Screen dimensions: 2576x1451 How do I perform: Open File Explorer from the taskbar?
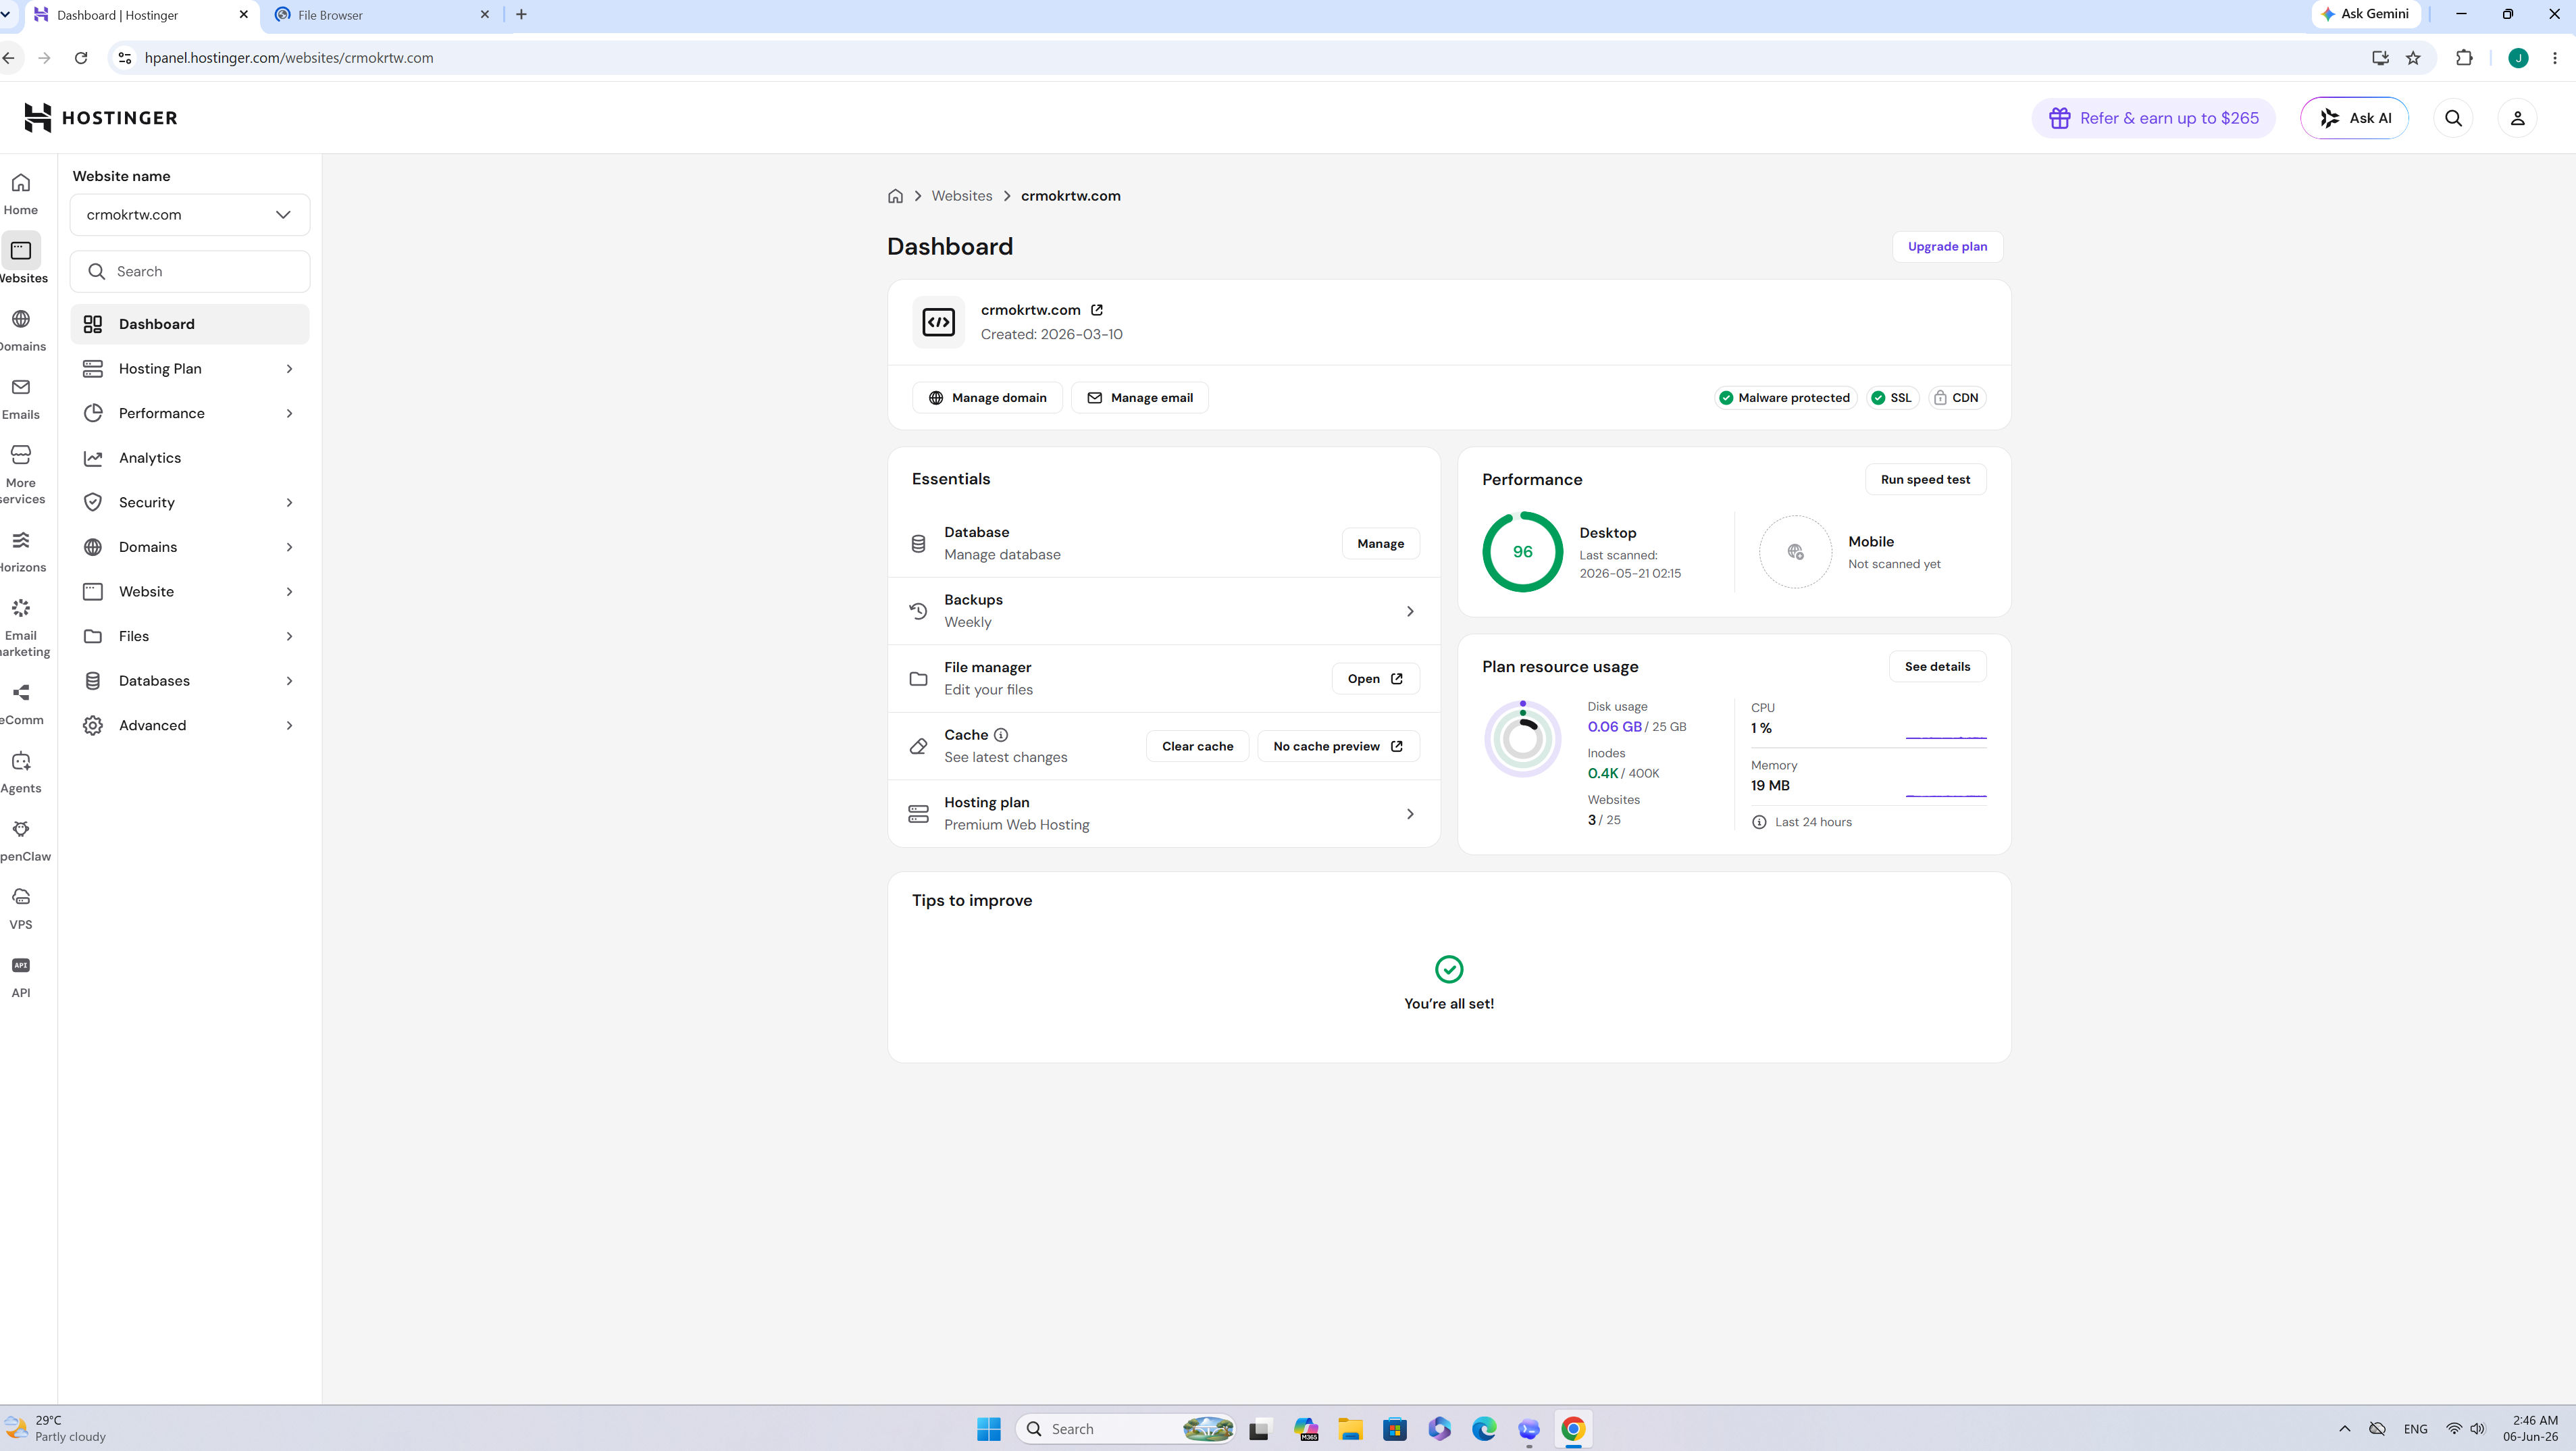click(x=1350, y=1429)
